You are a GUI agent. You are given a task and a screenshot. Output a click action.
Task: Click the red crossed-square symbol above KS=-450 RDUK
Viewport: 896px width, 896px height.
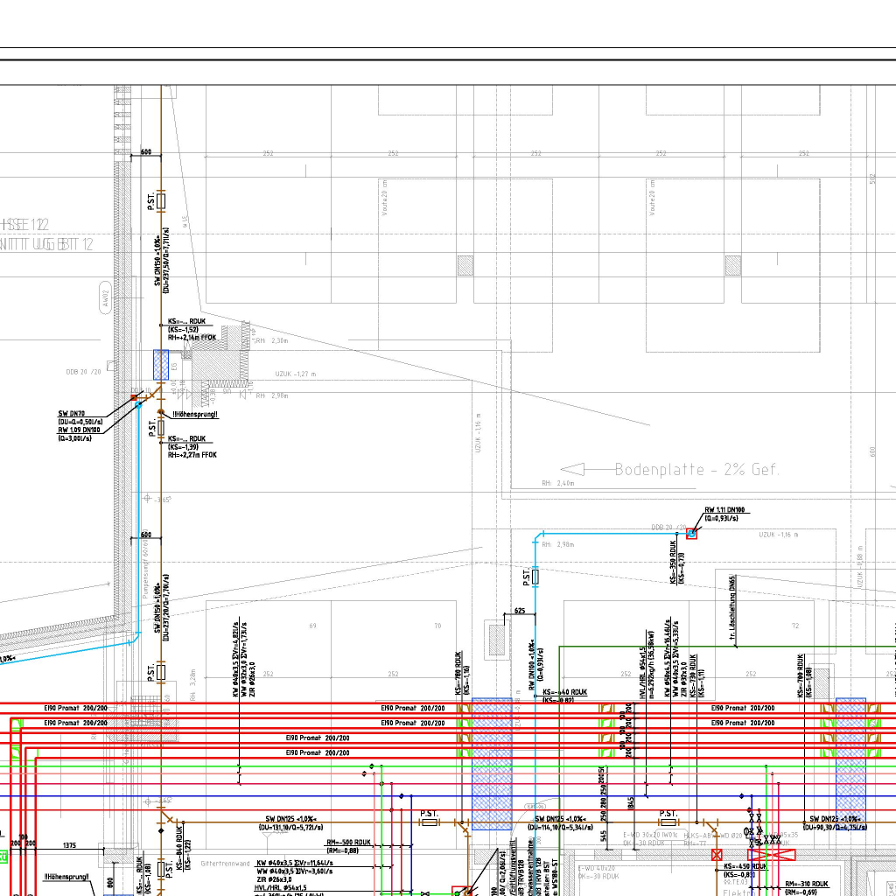click(x=717, y=854)
